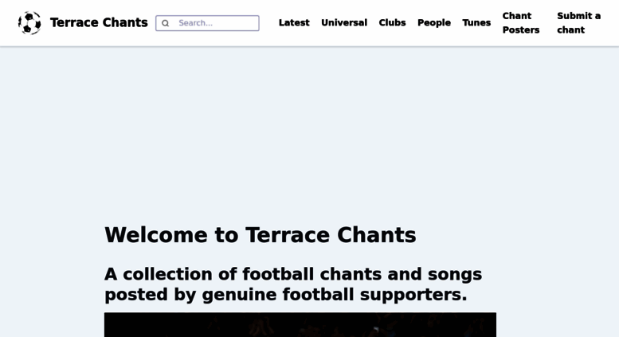
Task: Click the soccer ball logo icon
Action: (x=29, y=23)
